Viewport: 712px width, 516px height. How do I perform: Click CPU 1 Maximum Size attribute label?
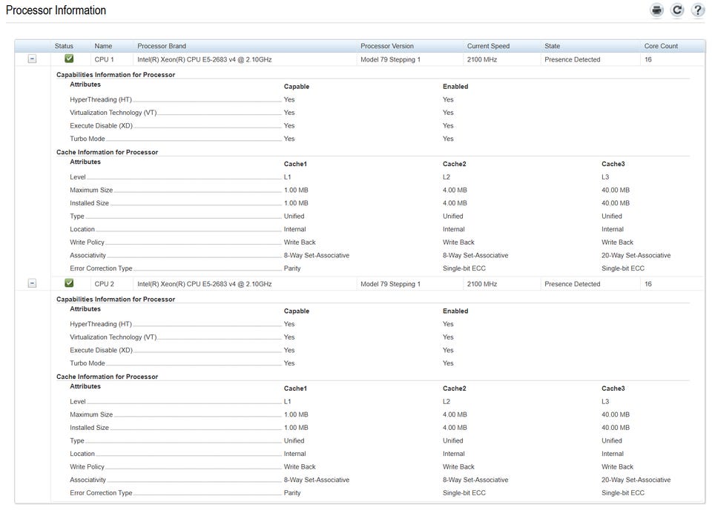click(91, 190)
